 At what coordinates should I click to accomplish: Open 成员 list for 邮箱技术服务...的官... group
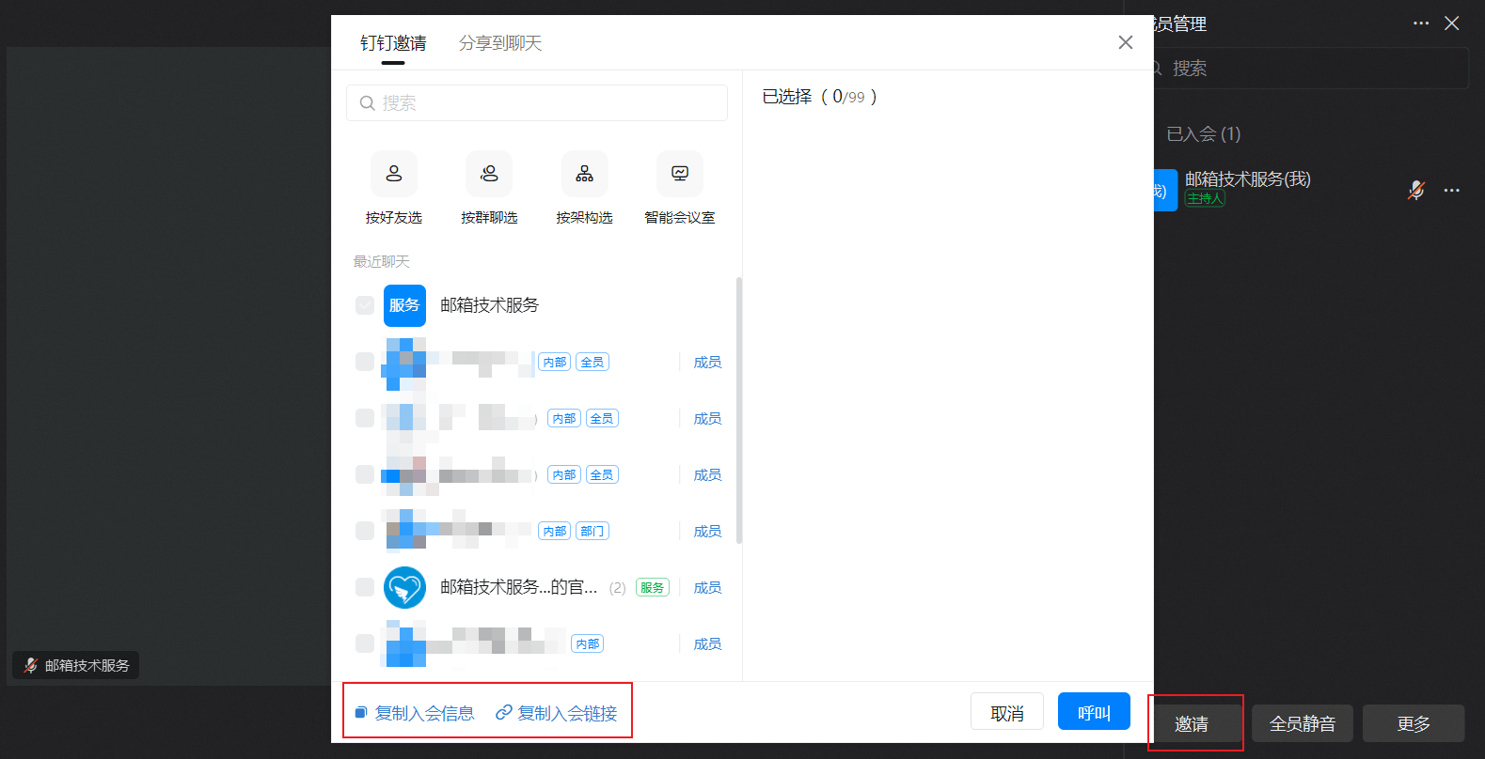pos(707,588)
